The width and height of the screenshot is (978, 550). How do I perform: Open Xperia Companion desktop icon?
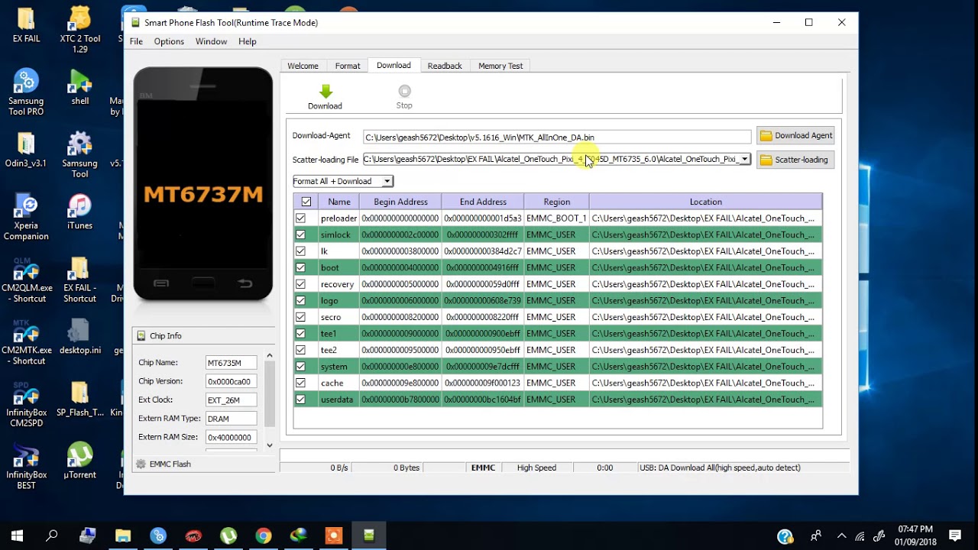pyautogui.click(x=26, y=218)
